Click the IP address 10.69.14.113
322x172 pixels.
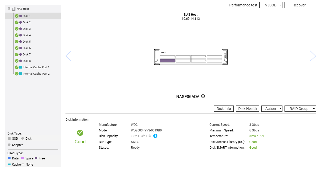(x=191, y=19)
